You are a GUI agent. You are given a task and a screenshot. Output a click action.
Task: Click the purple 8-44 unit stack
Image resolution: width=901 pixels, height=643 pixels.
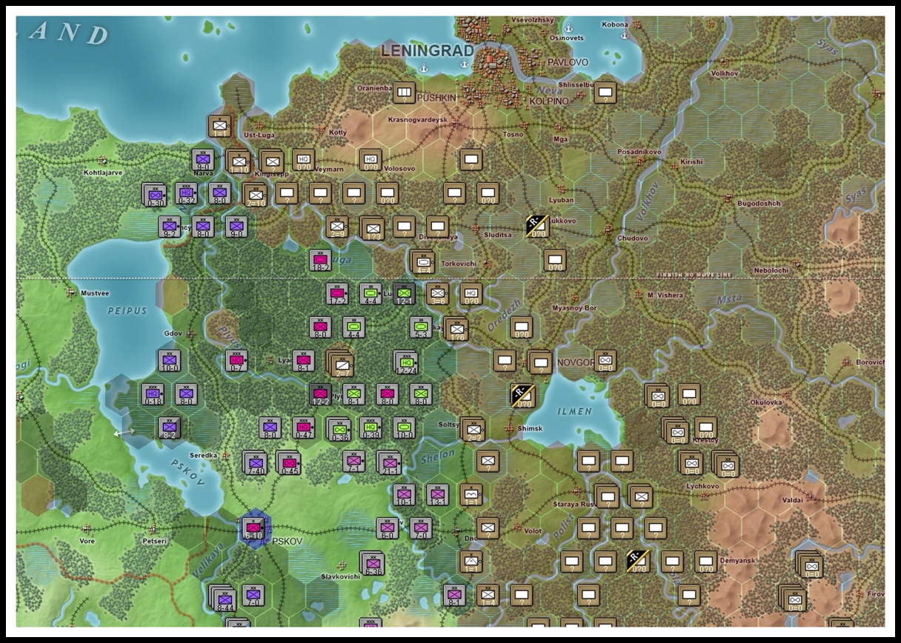[222, 599]
